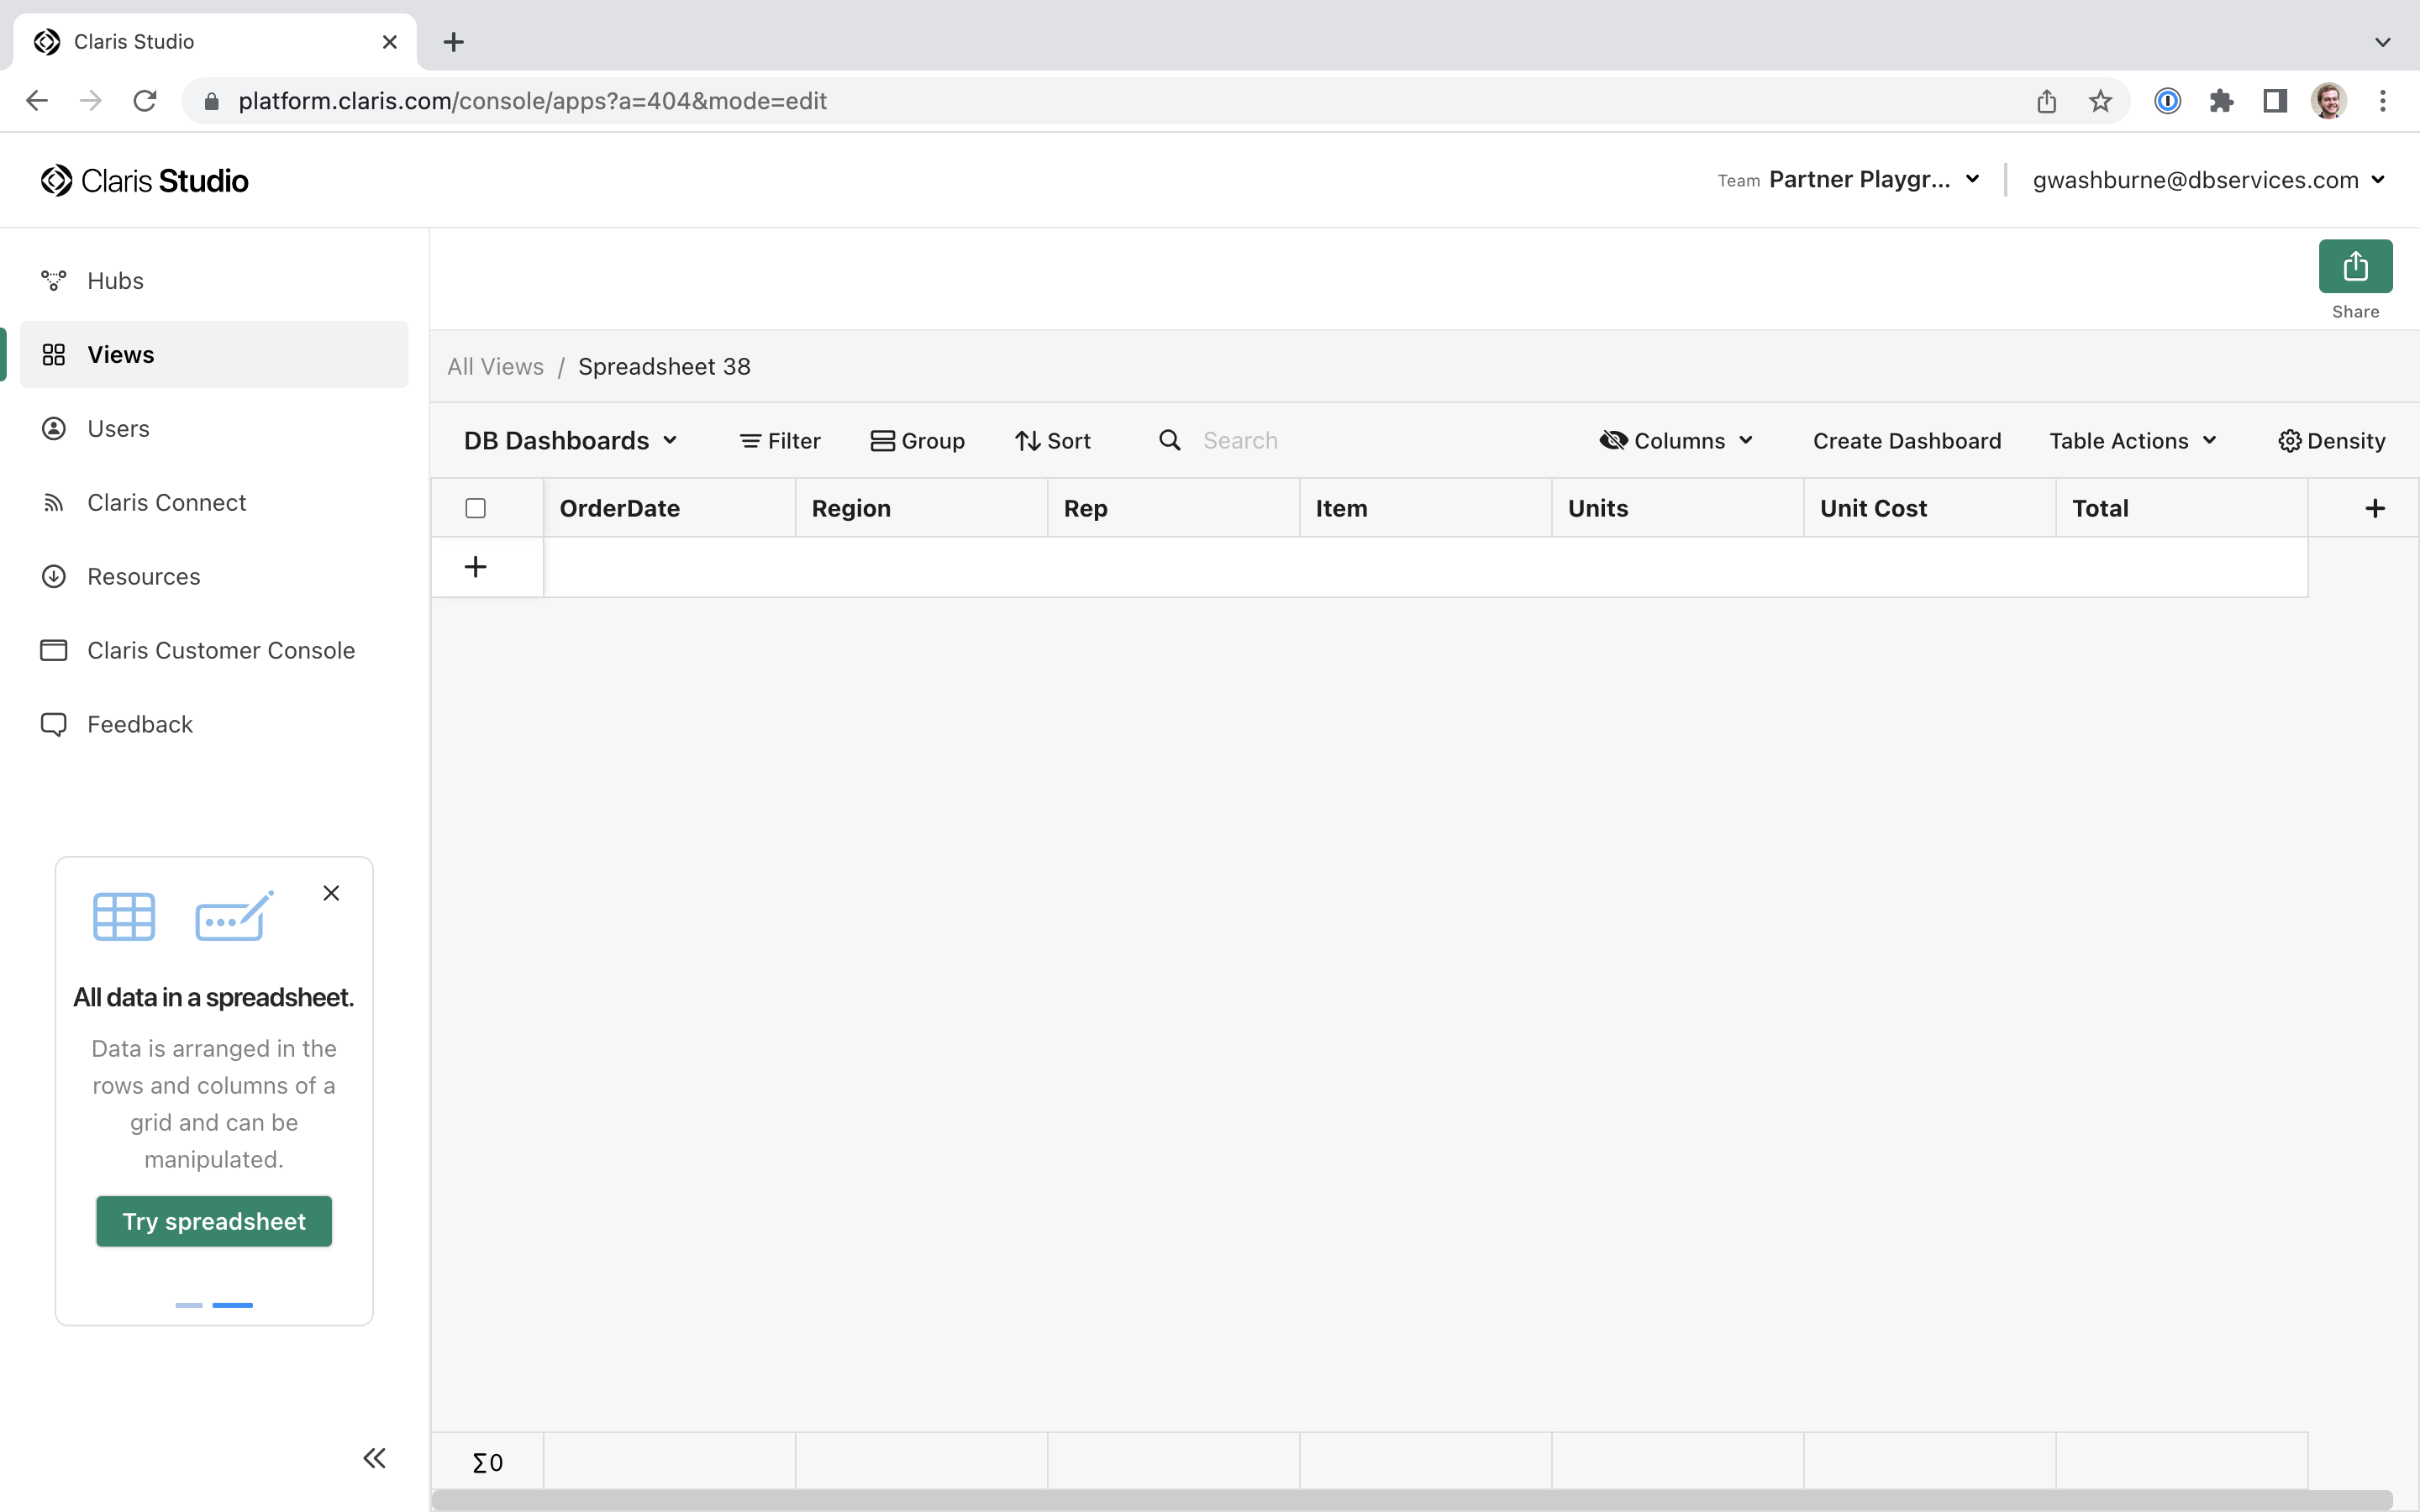Click the Try spreadsheet button

[214, 1220]
